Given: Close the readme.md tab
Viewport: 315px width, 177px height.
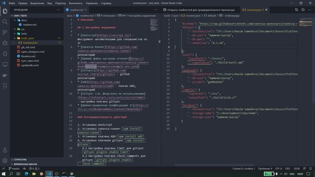Looking at the screenshot, I should pyautogui.click(x=86, y=10).
